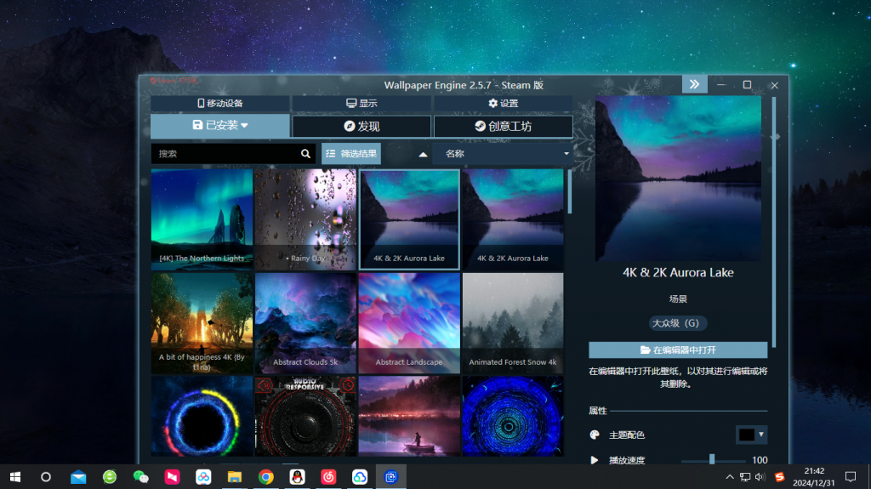
Task: Show hidden system tray icons
Action: [x=730, y=477]
